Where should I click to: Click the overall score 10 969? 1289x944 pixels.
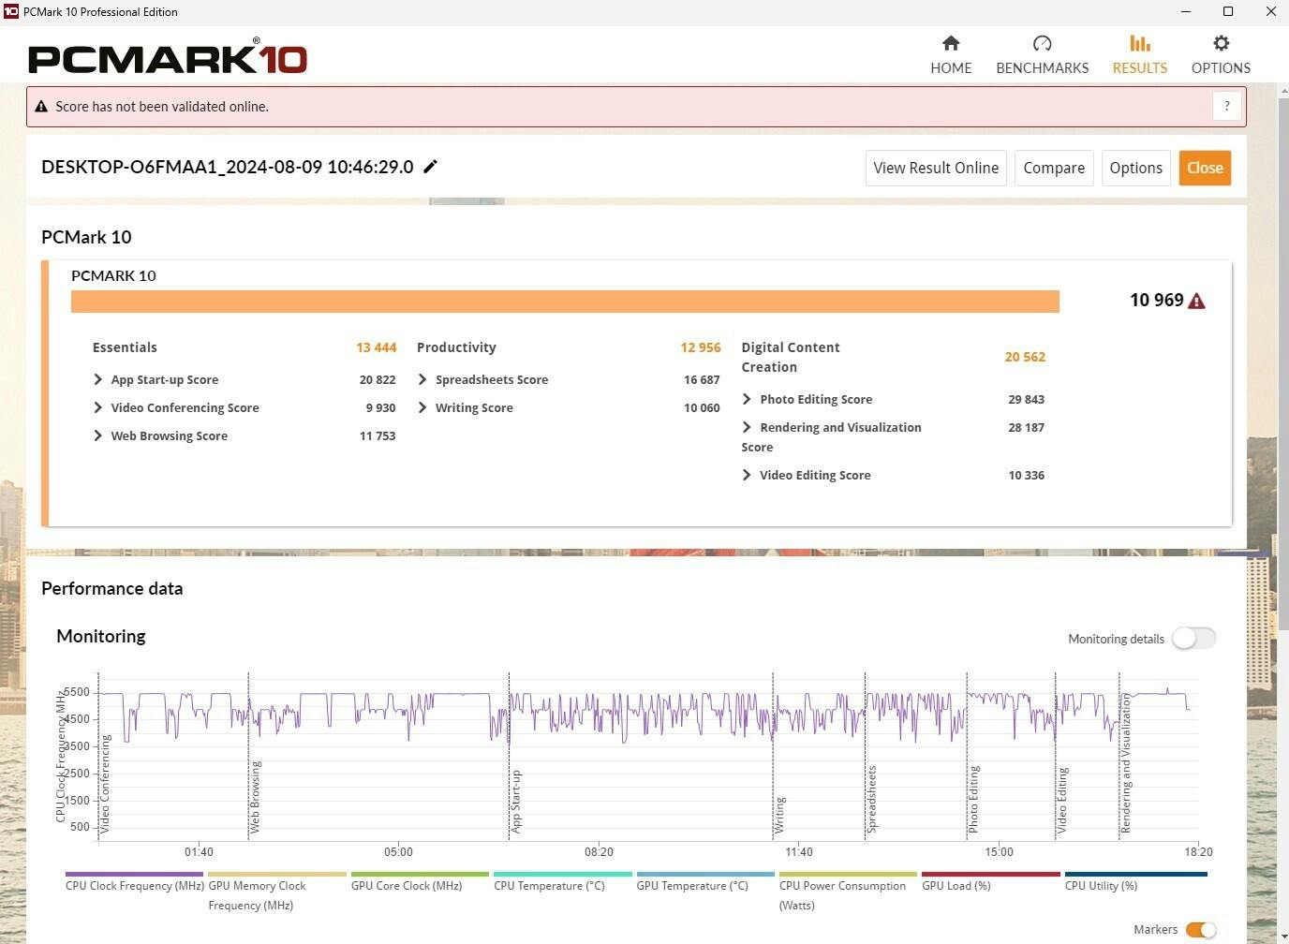1157,300
